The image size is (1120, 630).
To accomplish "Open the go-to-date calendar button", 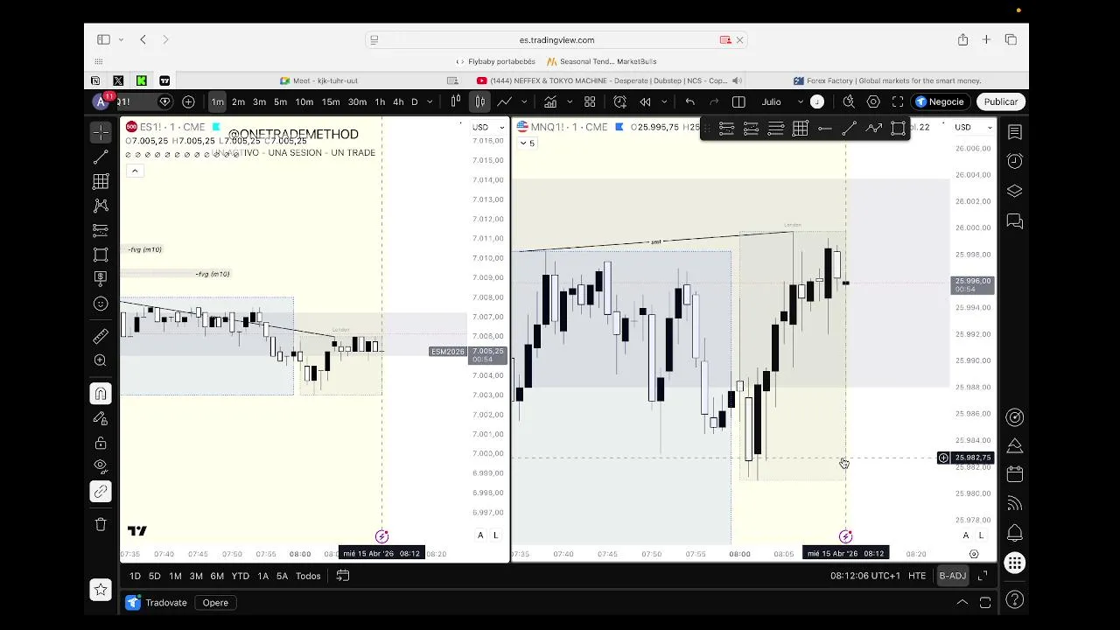I will point(343,577).
